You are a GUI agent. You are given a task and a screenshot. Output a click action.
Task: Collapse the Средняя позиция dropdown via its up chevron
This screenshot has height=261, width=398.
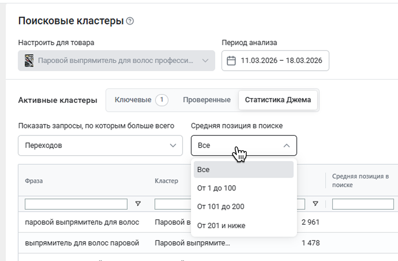(x=286, y=146)
